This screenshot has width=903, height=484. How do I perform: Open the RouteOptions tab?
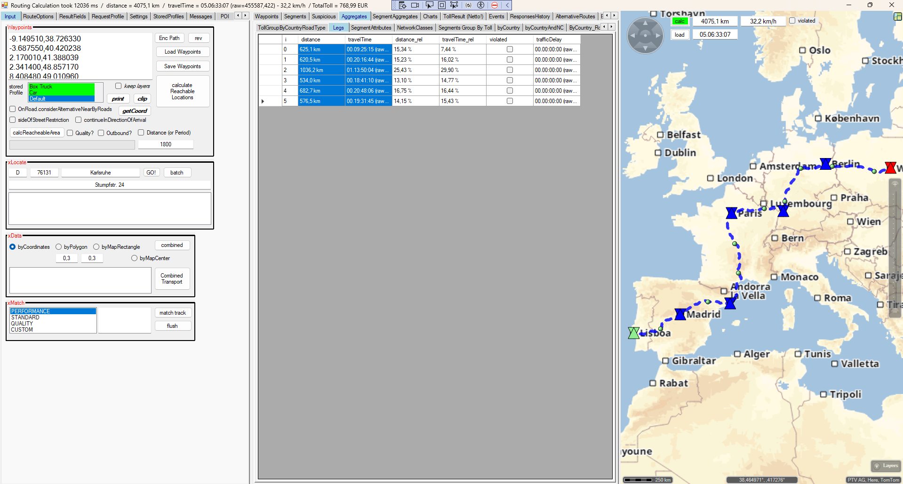point(38,16)
